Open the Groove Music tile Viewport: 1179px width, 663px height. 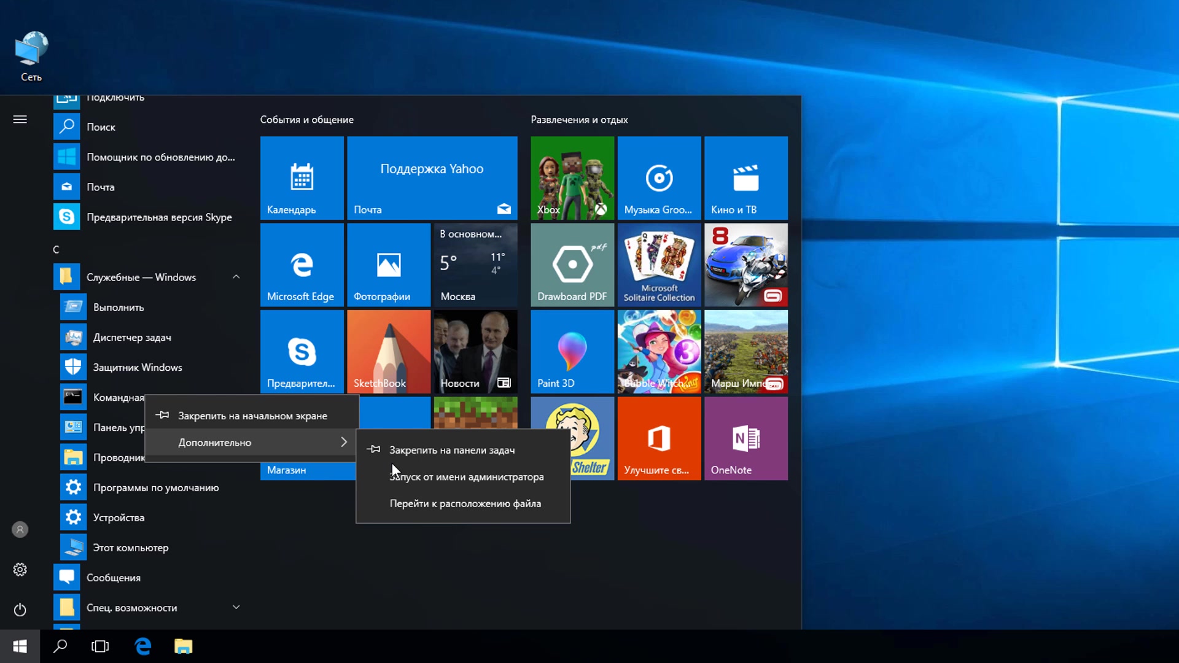659,178
